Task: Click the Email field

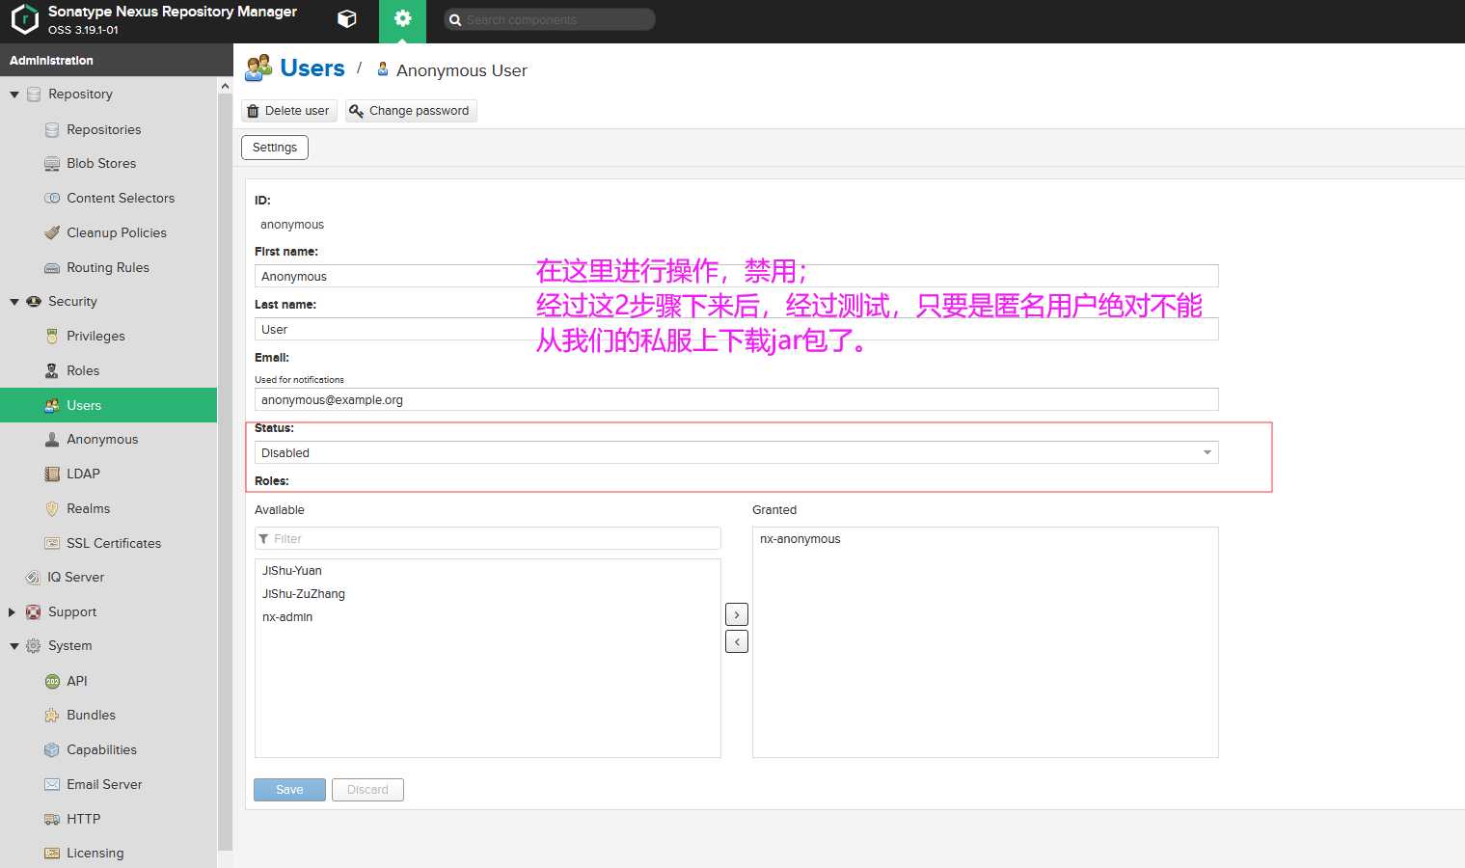Action: coord(737,399)
